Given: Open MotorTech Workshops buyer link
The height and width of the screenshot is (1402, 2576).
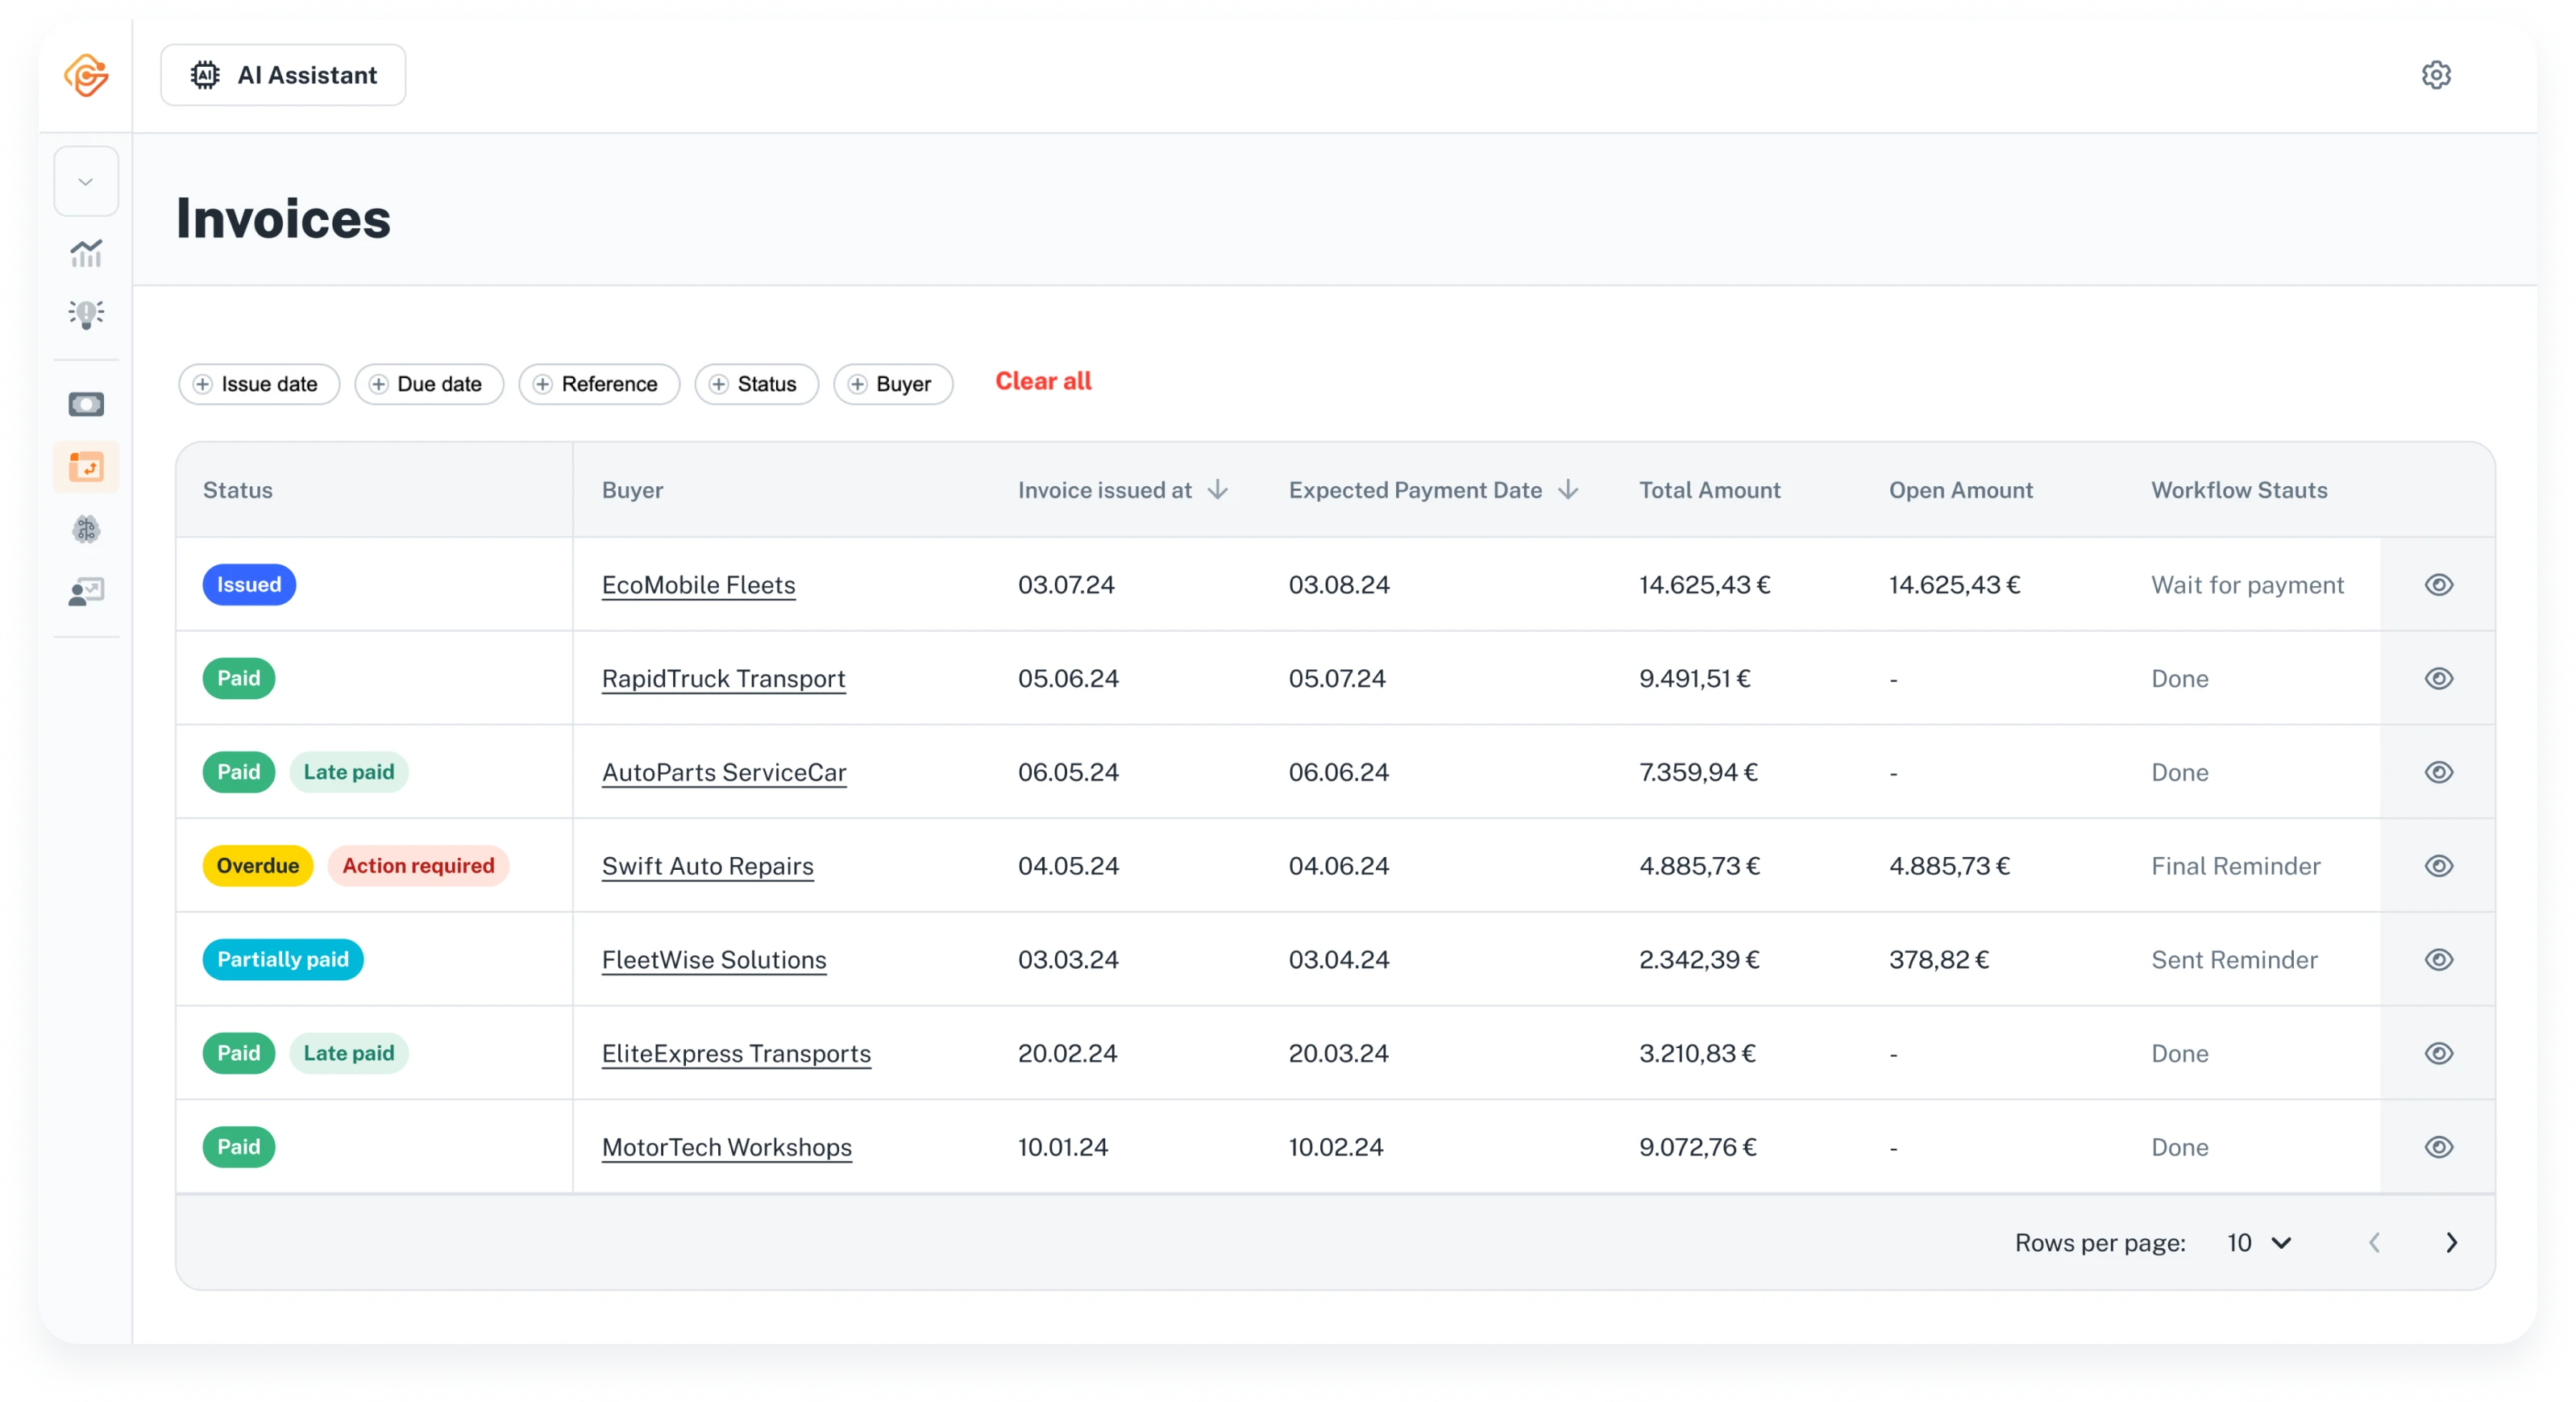Looking at the screenshot, I should click(726, 1147).
